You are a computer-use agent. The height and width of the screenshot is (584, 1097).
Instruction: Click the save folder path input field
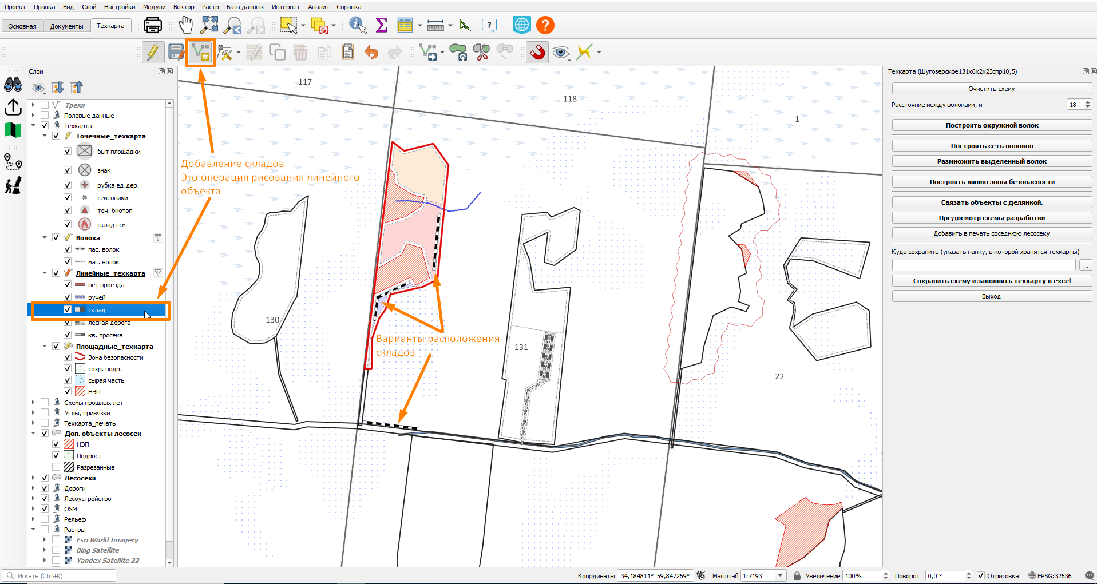(984, 265)
